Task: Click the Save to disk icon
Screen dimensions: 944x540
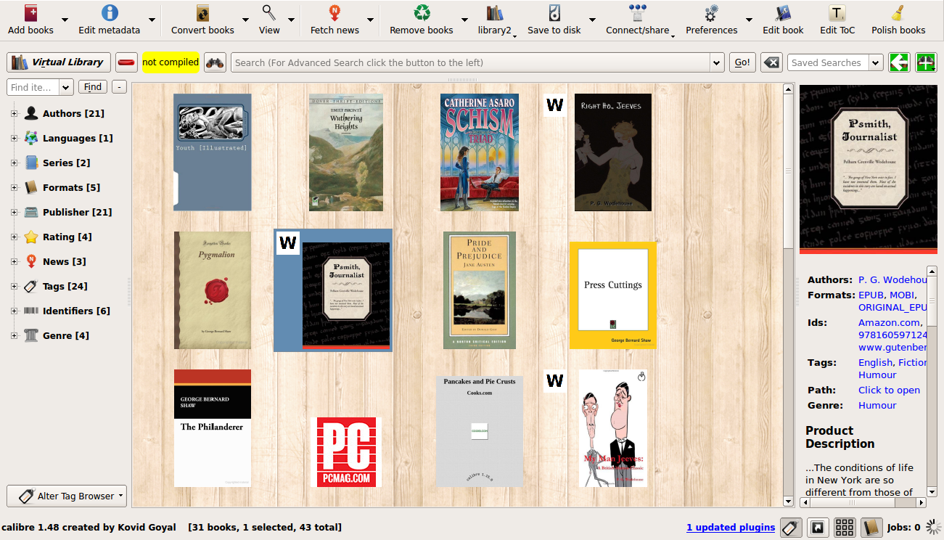Action: tap(554, 14)
